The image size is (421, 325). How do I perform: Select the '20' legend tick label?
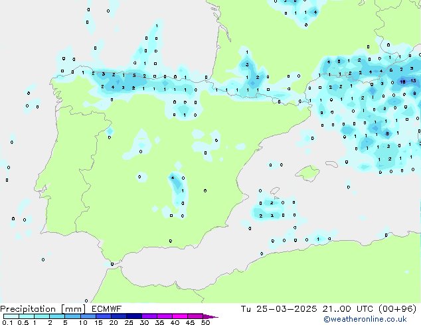coord(114,322)
